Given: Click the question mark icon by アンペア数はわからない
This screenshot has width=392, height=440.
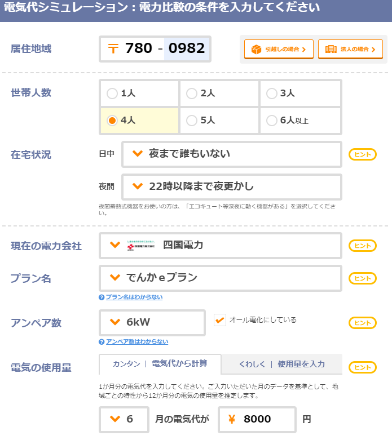Looking at the screenshot, I should (x=102, y=341).
